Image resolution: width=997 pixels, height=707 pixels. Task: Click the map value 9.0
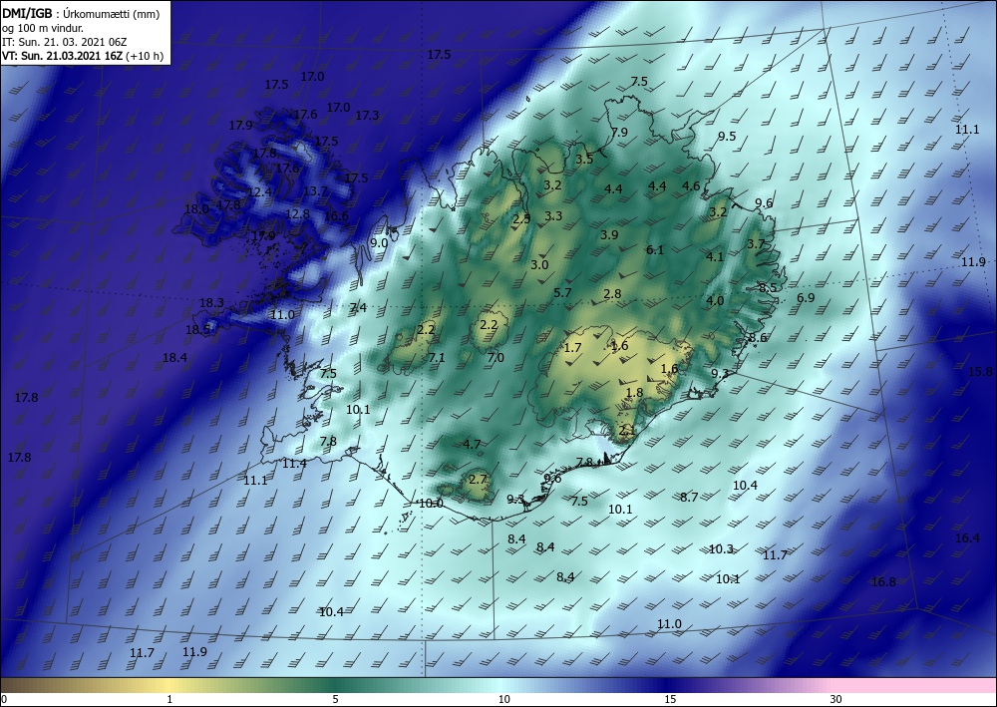tap(379, 243)
